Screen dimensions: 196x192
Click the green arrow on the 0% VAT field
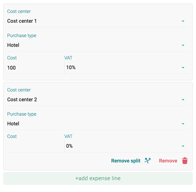click(x=183, y=146)
